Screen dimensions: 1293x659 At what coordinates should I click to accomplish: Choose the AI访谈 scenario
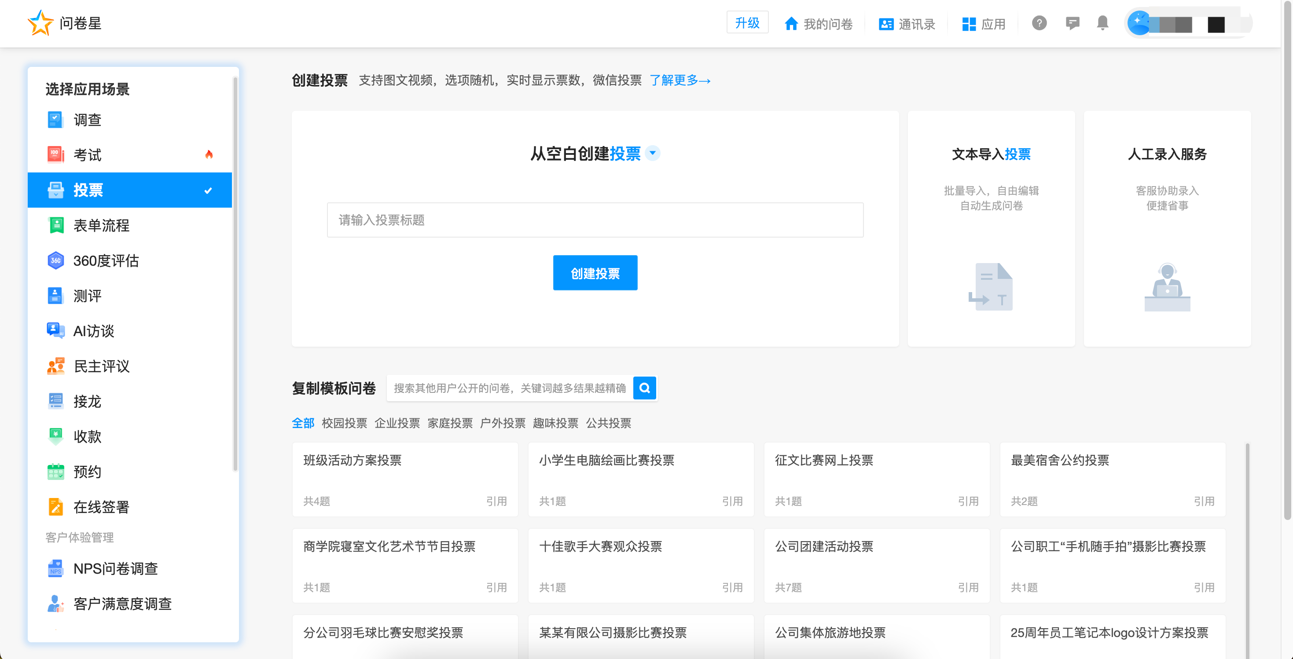94,331
